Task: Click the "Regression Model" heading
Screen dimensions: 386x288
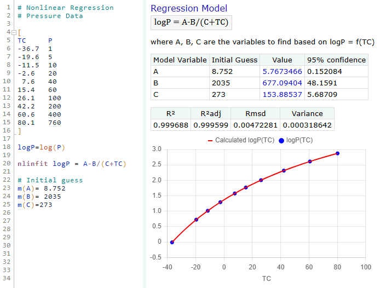Action: (189, 9)
